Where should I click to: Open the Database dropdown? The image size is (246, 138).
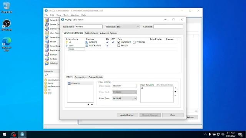point(128,27)
